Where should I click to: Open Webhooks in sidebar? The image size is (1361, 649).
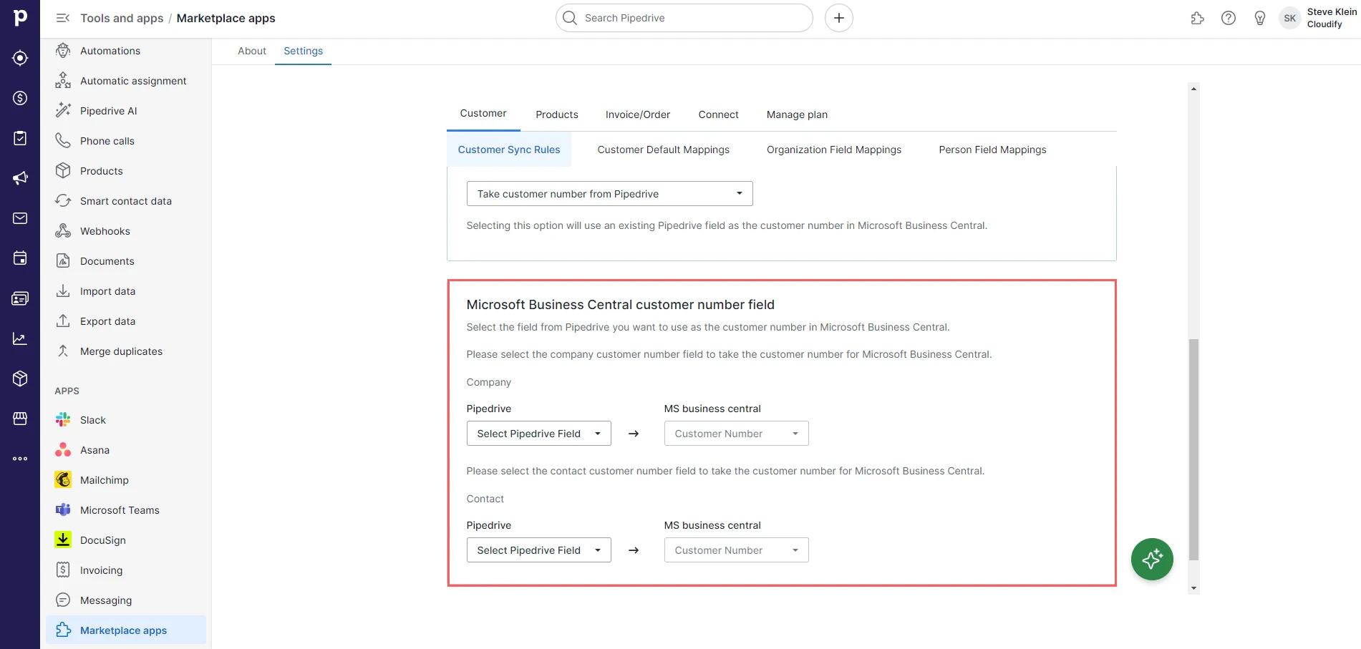click(126, 231)
